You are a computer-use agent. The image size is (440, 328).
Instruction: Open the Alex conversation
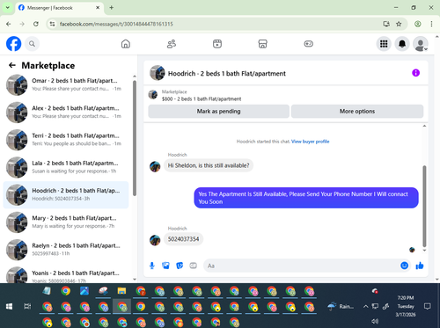[x=66, y=113]
